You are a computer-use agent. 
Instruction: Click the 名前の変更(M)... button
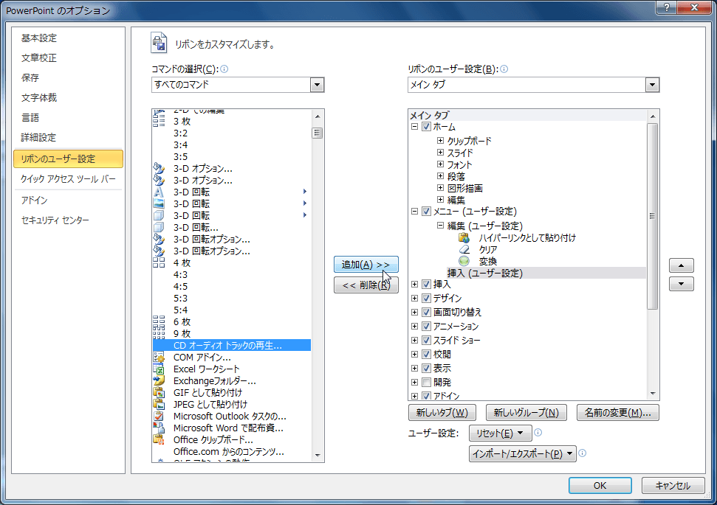(618, 413)
